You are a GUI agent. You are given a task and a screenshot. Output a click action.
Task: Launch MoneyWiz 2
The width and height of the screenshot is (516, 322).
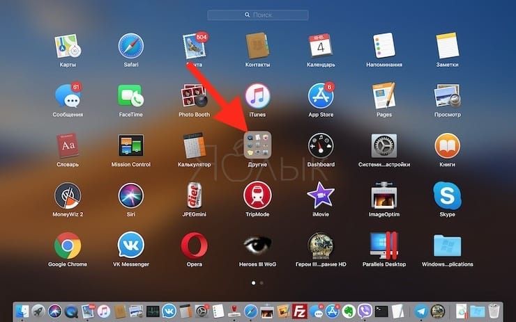click(x=68, y=195)
